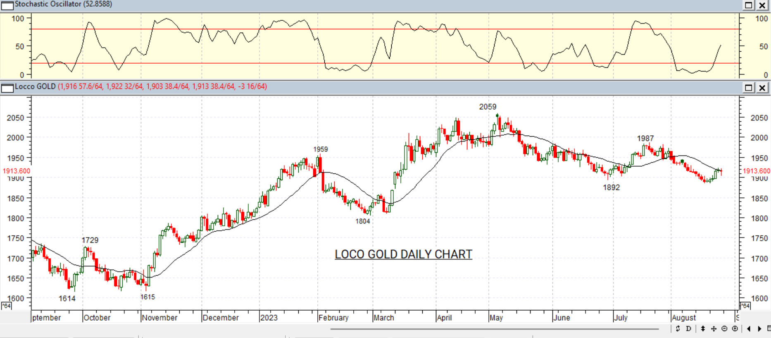Click the February label on date axis
The image size is (771, 338).
(x=333, y=318)
